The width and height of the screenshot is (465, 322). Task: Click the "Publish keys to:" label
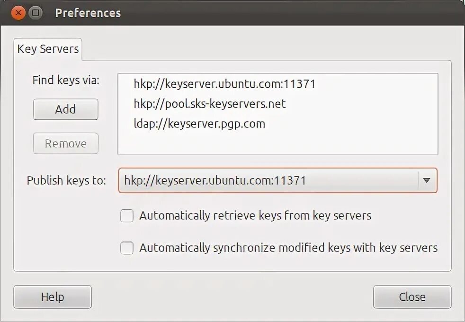66,180
